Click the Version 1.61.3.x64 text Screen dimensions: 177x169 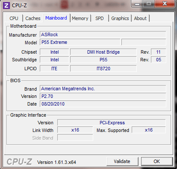coord(56,162)
